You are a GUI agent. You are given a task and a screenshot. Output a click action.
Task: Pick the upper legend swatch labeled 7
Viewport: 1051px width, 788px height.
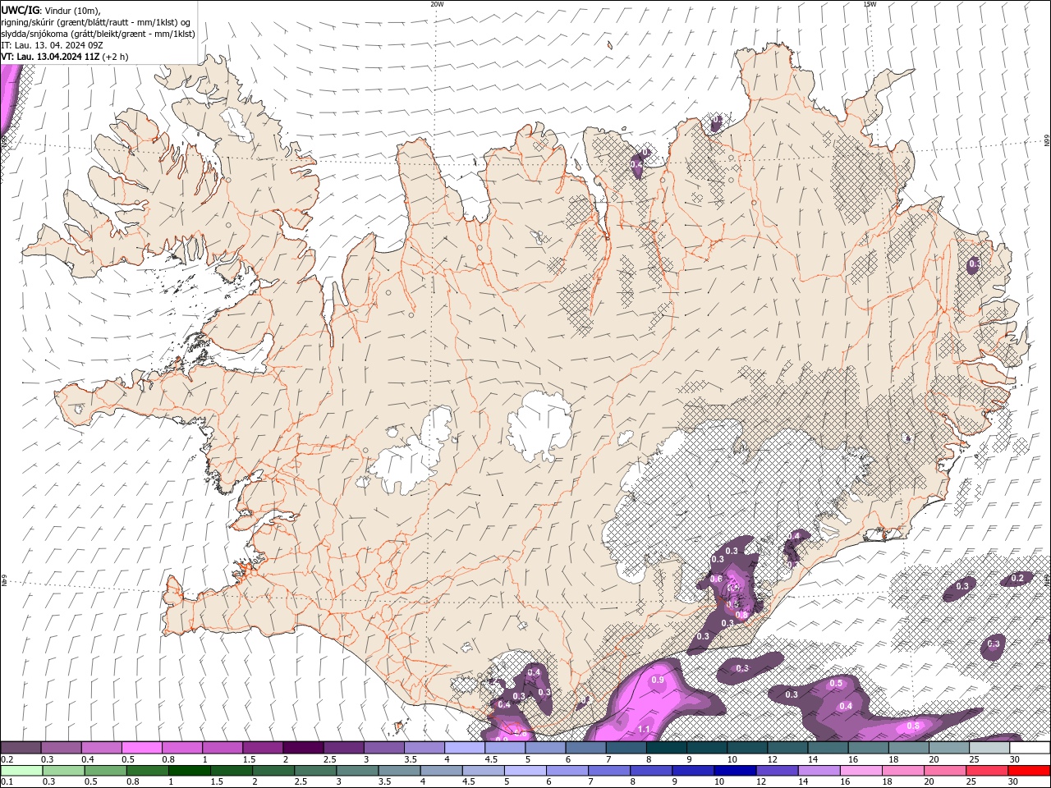click(x=626, y=748)
